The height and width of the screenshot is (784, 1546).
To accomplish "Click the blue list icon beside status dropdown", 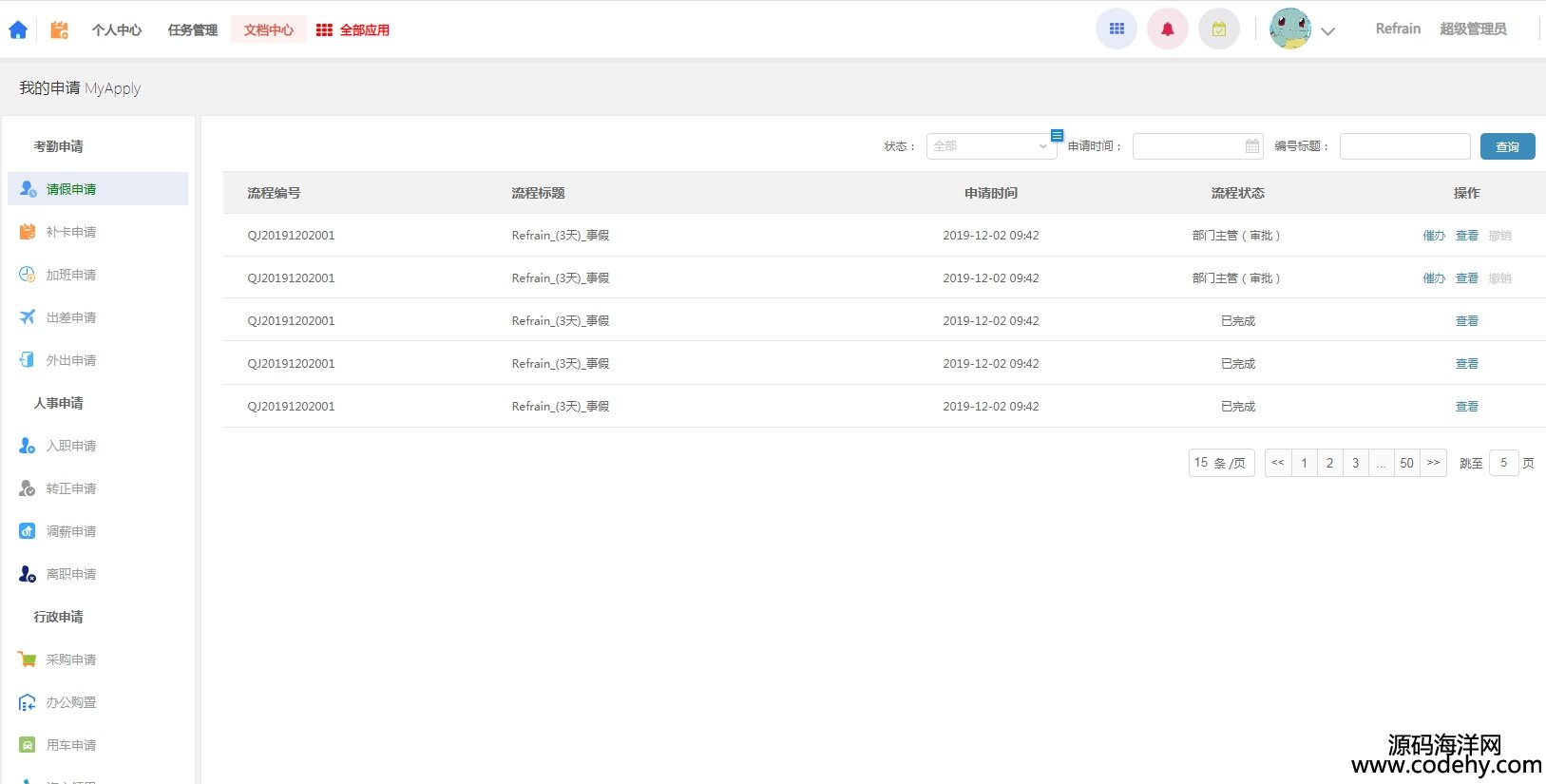I will point(1057,135).
